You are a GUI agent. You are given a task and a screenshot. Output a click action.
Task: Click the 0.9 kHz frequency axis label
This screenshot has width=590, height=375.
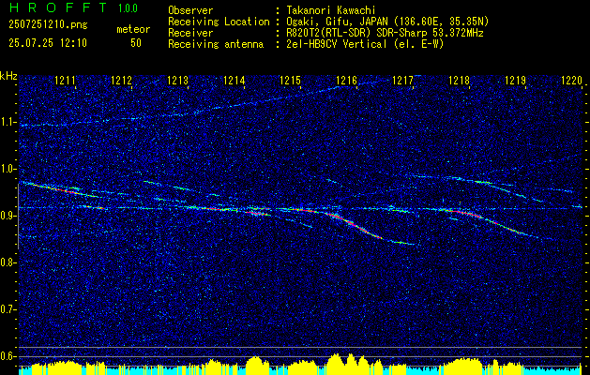[8, 216]
